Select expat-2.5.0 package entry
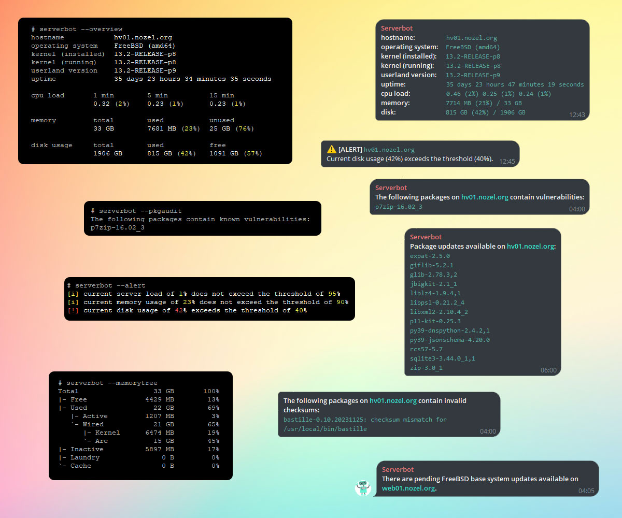 click(x=430, y=256)
